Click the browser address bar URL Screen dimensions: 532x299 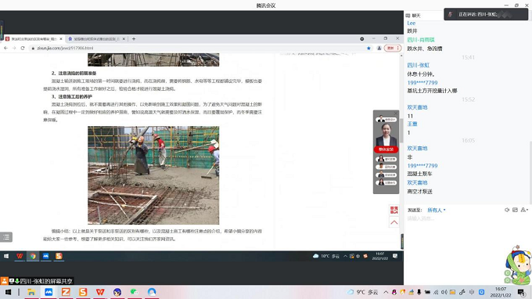pyautogui.click(x=65, y=49)
